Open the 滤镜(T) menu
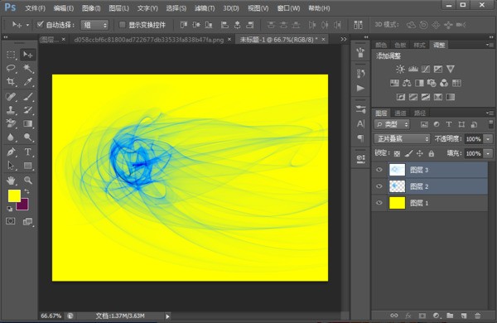Image resolution: width=497 pixels, height=323 pixels. [x=205, y=8]
